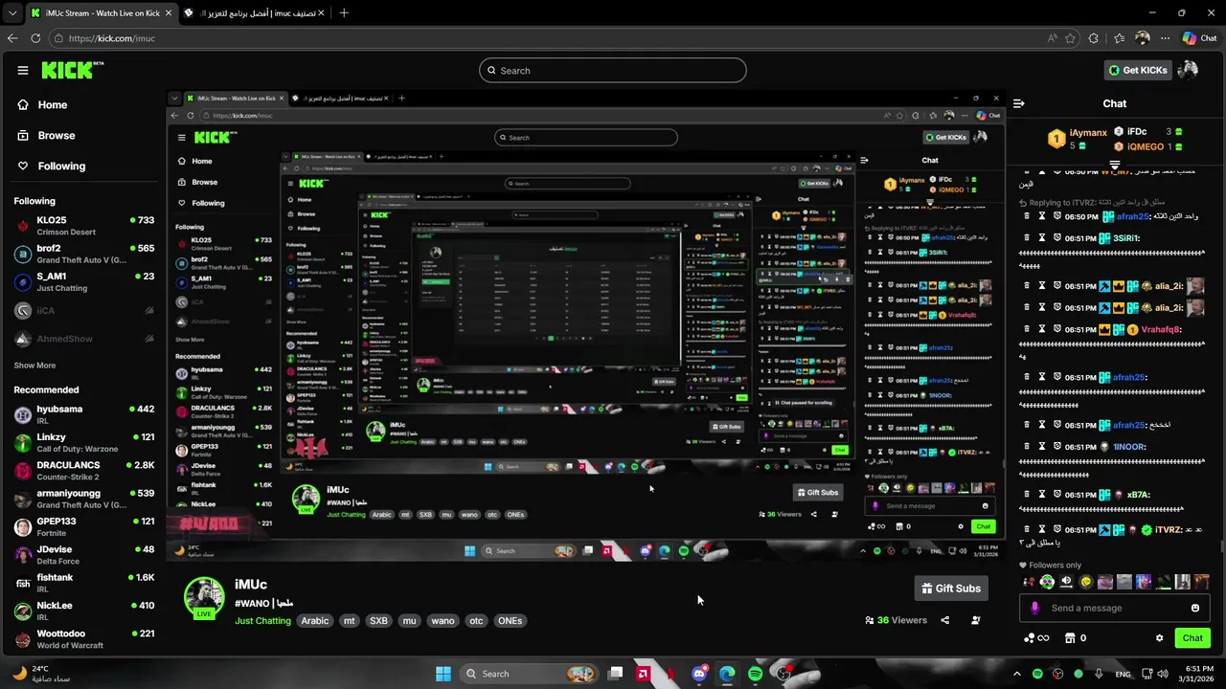Open the Kick account avatar menu
This screenshot has height=689, width=1226.
click(x=1188, y=70)
